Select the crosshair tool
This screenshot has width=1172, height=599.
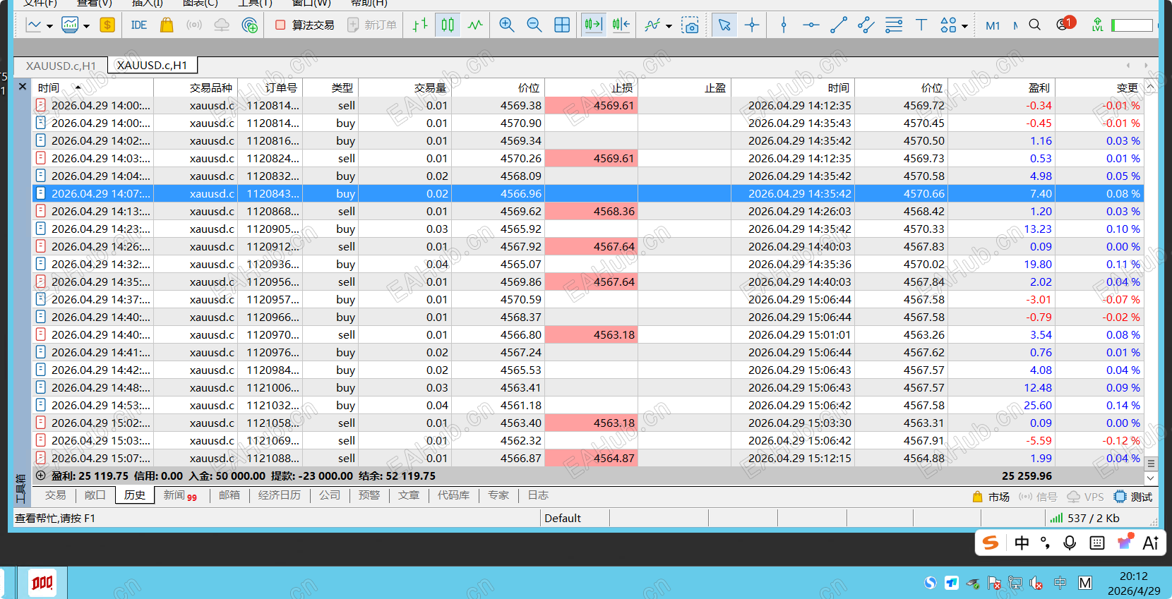point(752,25)
